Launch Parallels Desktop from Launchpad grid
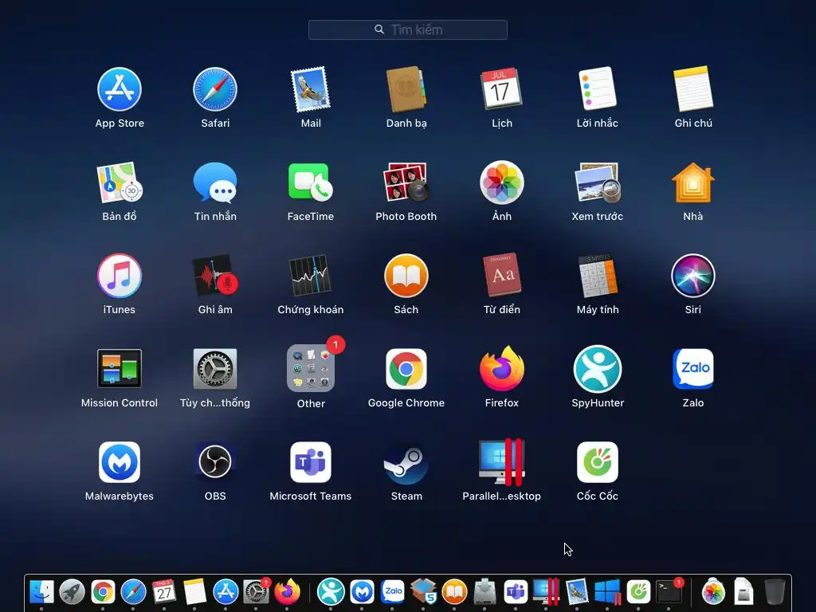This screenshot has width=816, height=612. 502,461
